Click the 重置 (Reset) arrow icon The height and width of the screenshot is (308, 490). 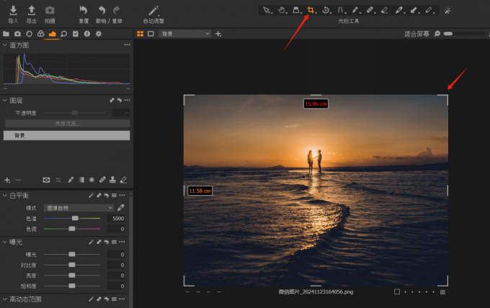coord(84,10)
